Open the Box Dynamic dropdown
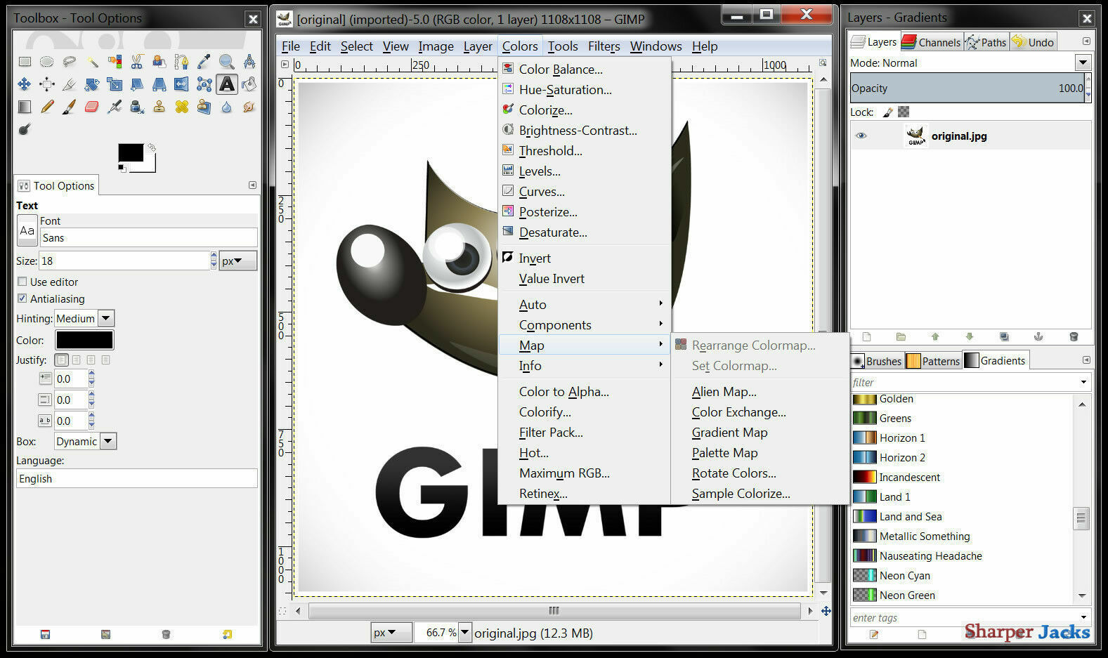The width and height of the screenshot is (1108, 658). (x=107, y=441)
